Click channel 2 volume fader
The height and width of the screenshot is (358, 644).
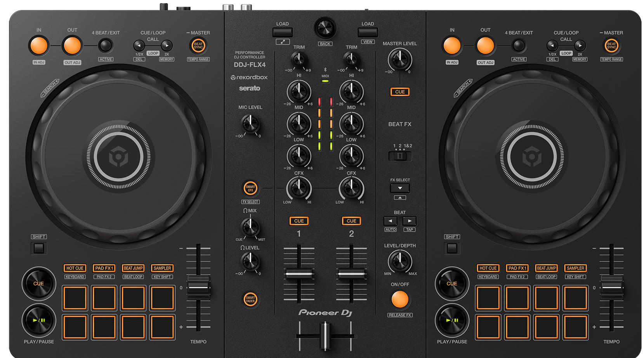click(351, 274)
